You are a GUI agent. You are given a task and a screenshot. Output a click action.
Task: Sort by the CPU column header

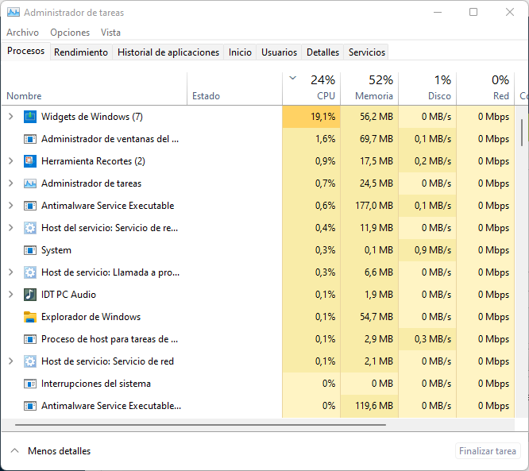[311, 89]
